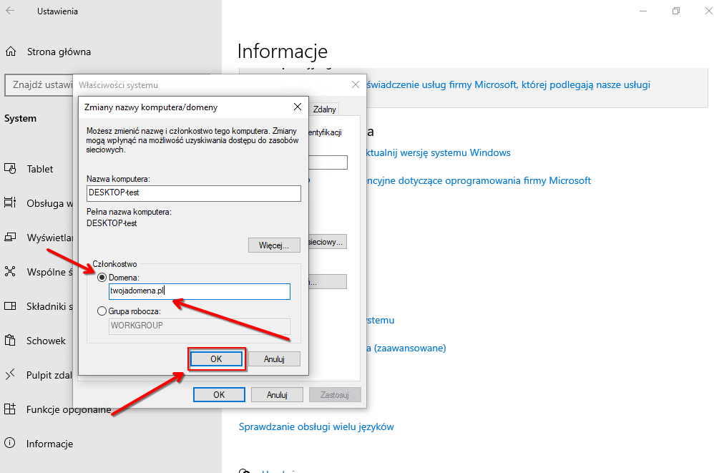Click the Znajdź ustawienie search box
Screen dimensions: 714x473
[x=39, y=85]
